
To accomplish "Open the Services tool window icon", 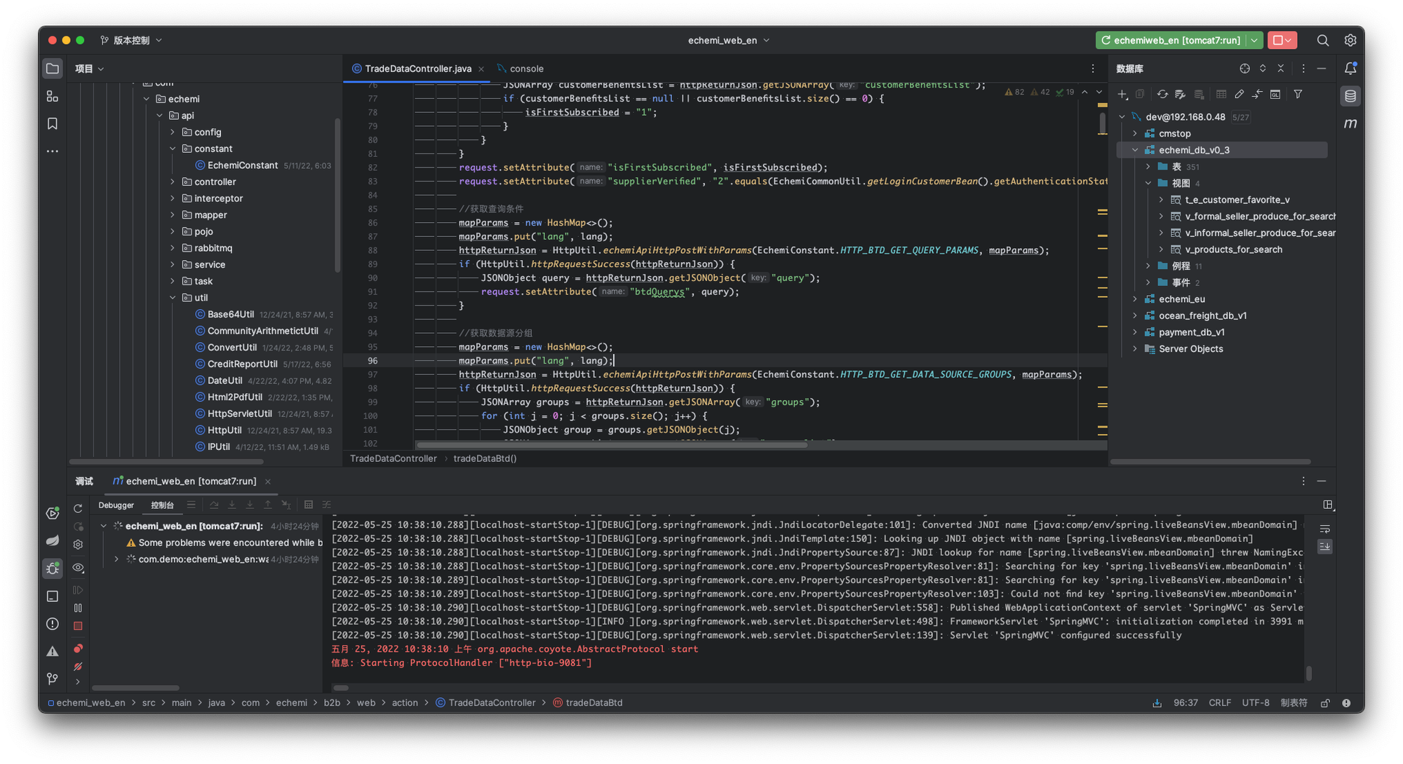I will (x=52, y=513).
